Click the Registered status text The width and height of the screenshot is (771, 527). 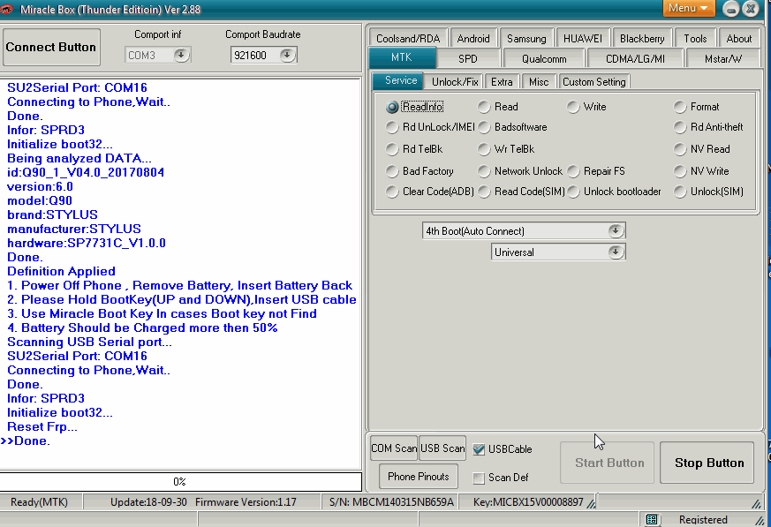[703, 520]
